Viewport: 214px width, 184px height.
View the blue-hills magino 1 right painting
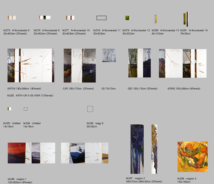pos(85,153)
